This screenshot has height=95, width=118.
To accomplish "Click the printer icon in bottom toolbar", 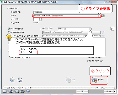I will pyautogui.click(x=22, y=91).
